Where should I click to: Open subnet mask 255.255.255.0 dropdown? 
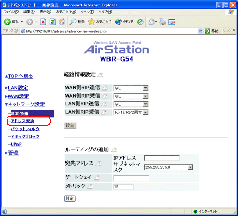tap(169, 167)
